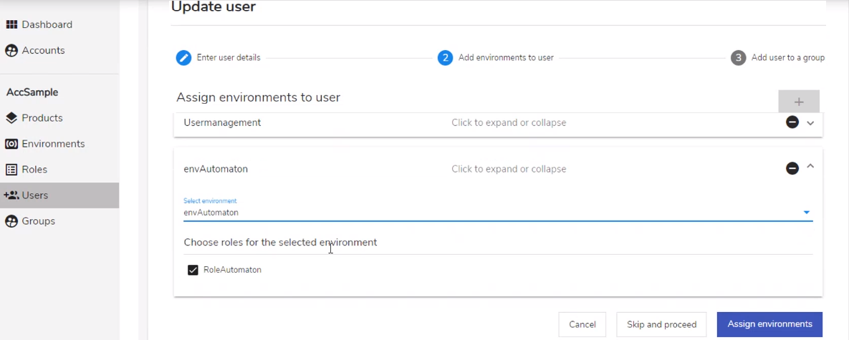The image size is (849, 340).
Task: Go to step 3 Add user to a group
Action: point(777,57)
